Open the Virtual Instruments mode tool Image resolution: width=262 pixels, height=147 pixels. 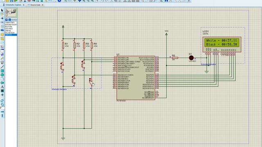(x=2, y=62)
